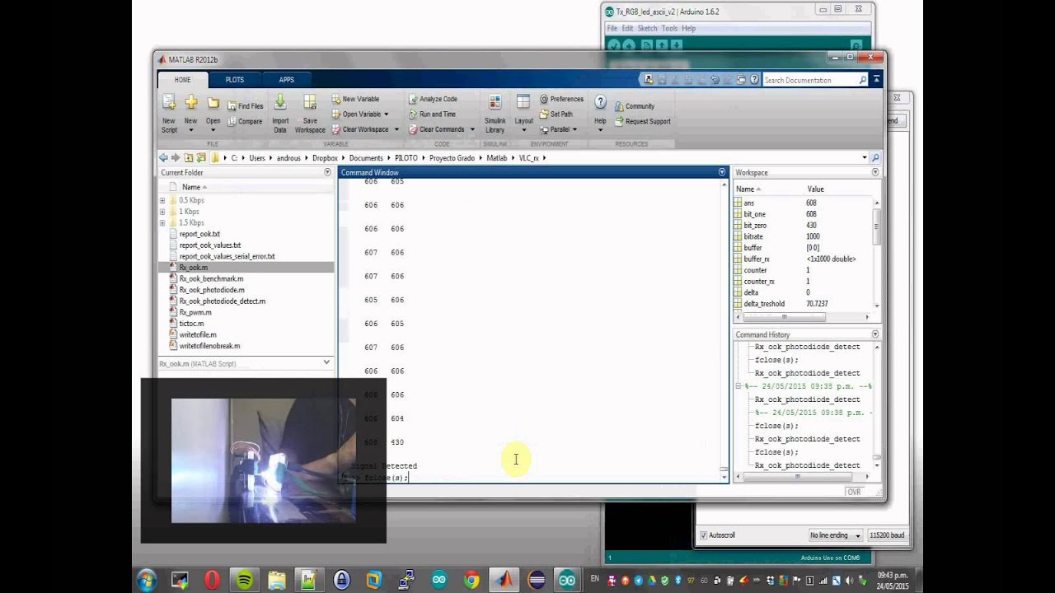The image size is (1055, 593).
Task: Open Opera browser from the taskbar
Action: (212, 580)
